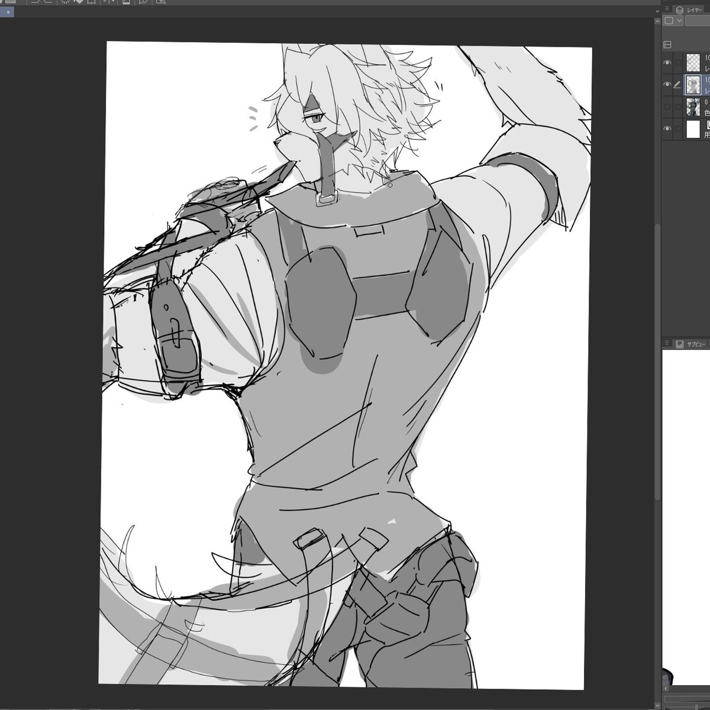Select the dark third layer's thumbnail
This screenshot has width=710, height=710.
coord(693,107)
